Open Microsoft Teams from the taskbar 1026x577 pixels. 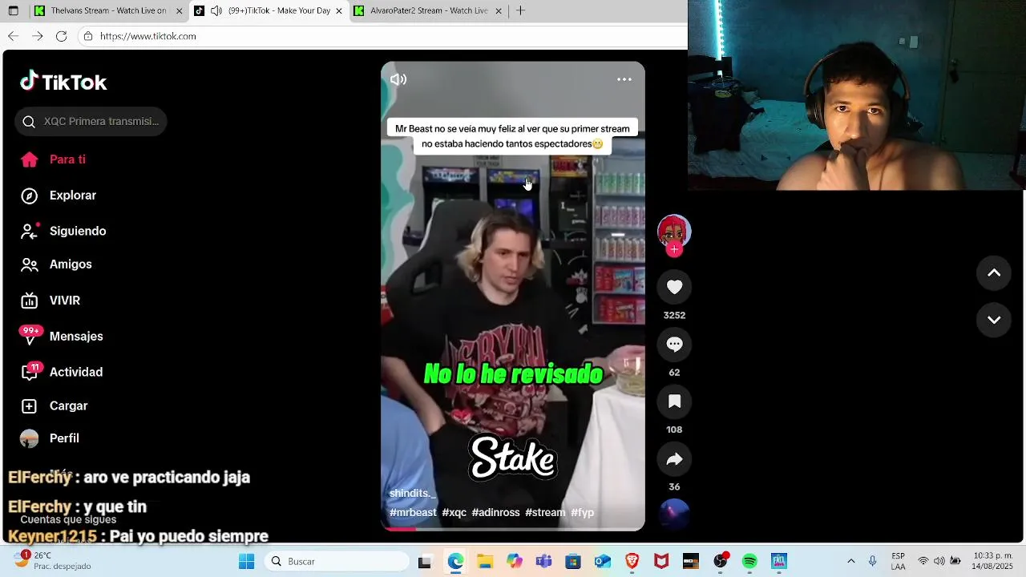pyautogui.click(x=543, y=561)
